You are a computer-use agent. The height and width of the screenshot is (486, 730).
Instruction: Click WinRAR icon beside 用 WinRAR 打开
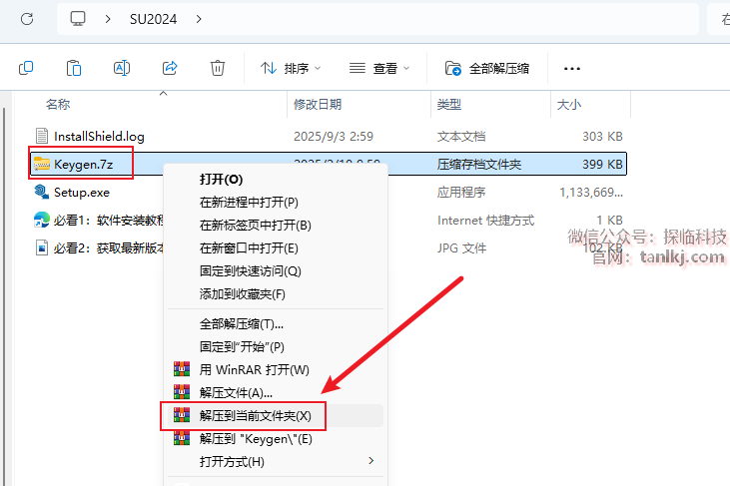182,369
